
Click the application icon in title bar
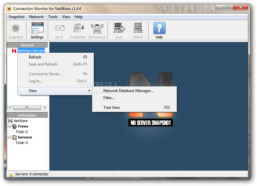[9, 9]
